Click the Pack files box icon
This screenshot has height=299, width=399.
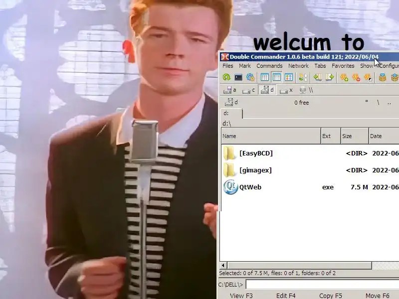click(x=383, y=77)
